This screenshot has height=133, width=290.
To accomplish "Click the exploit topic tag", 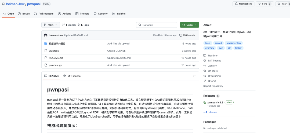I will click(x=218, y=43).
